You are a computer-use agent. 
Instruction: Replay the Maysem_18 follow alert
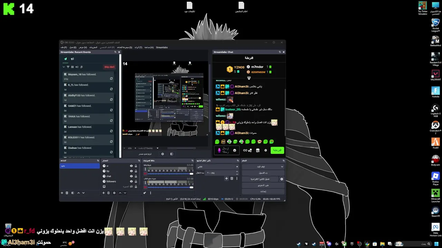point(111,79)
